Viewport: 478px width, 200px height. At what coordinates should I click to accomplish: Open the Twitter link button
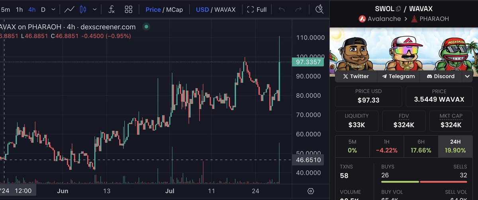point(355,76)
